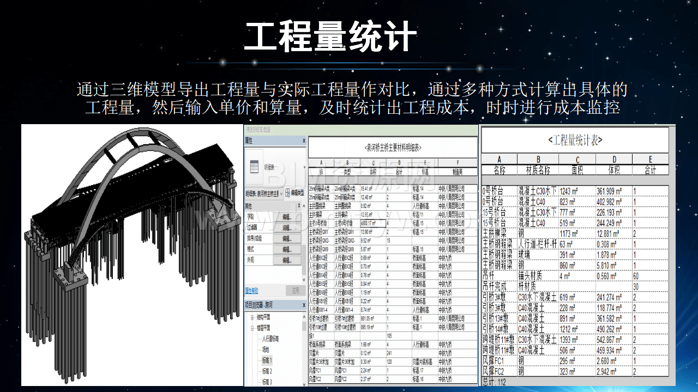Select column header F of the material schedule
Viewport: 698px width, 392px height.
[458, 163]
